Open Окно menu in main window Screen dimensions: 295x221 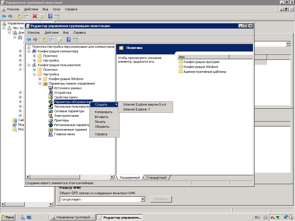click(56, 9)
